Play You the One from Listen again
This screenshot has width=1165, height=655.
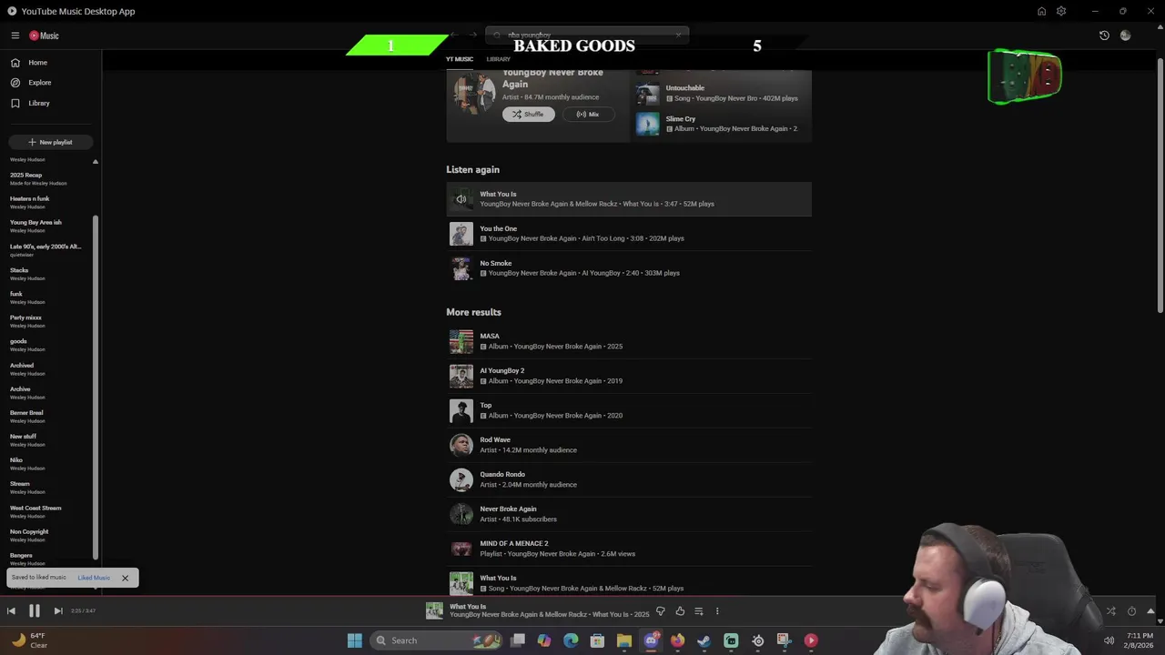click(629, 234)
